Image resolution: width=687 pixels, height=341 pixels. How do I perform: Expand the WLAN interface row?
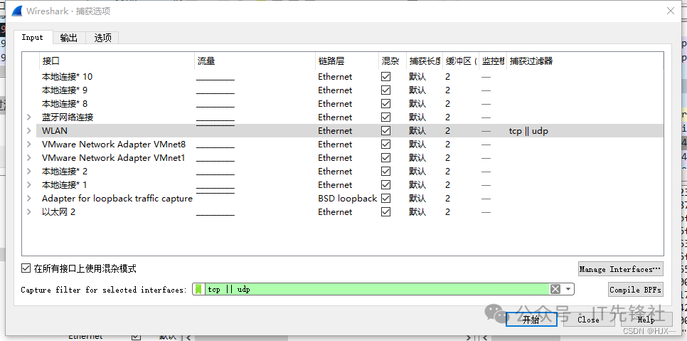[29, 131]
